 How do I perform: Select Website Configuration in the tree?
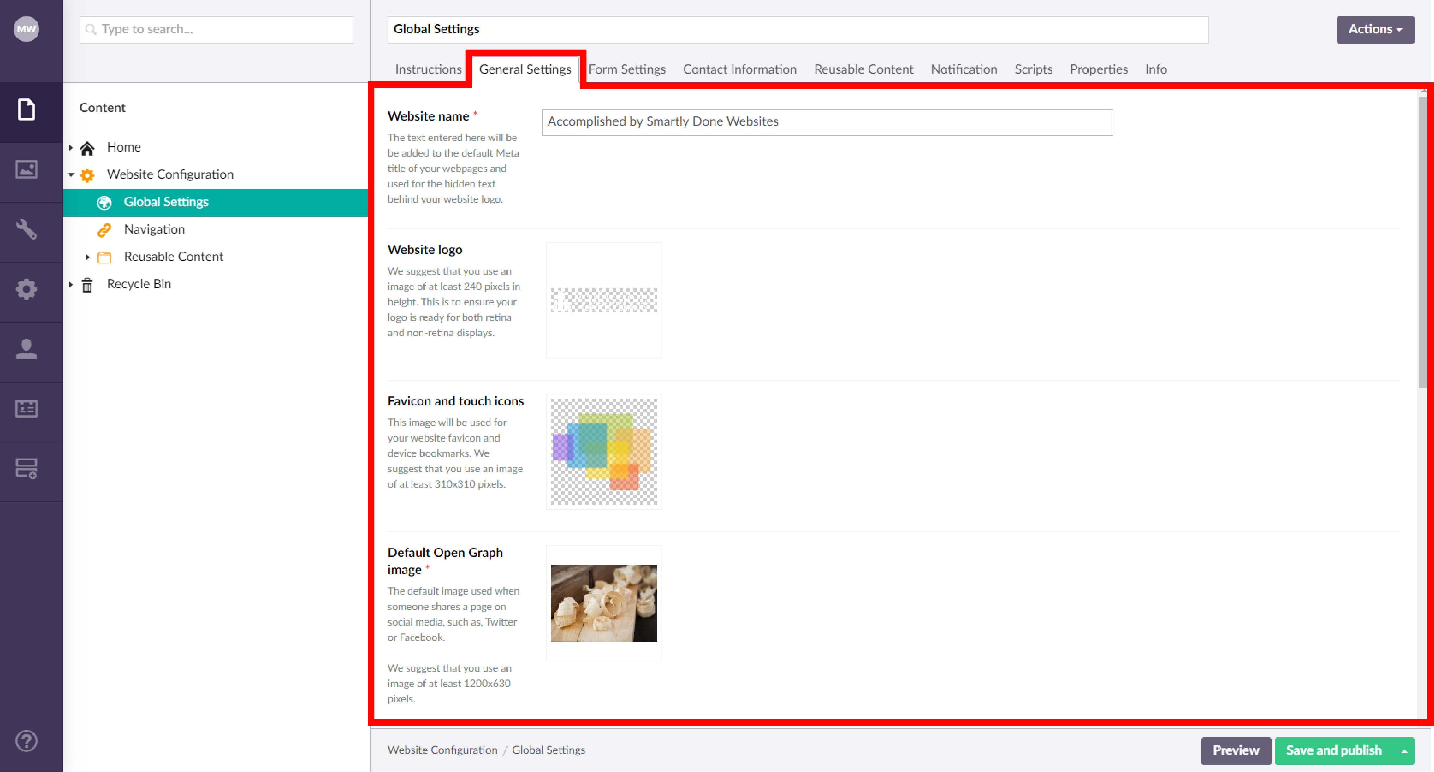coord(170,174)
